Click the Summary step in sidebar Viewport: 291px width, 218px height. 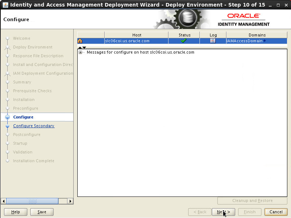click(x=22, y=82)
